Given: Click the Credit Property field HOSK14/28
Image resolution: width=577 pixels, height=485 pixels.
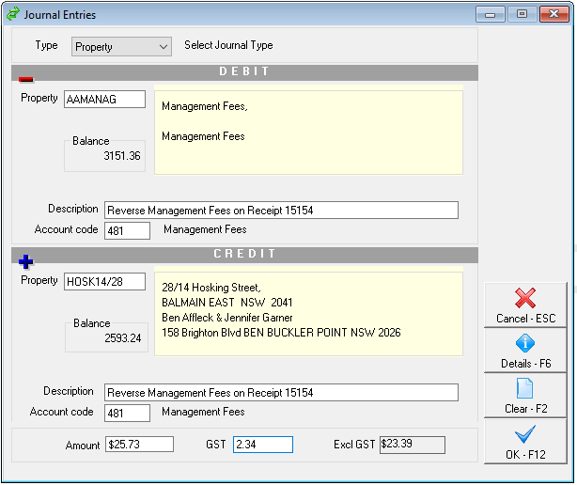Looking at the screenshot, I should (105, 281).
